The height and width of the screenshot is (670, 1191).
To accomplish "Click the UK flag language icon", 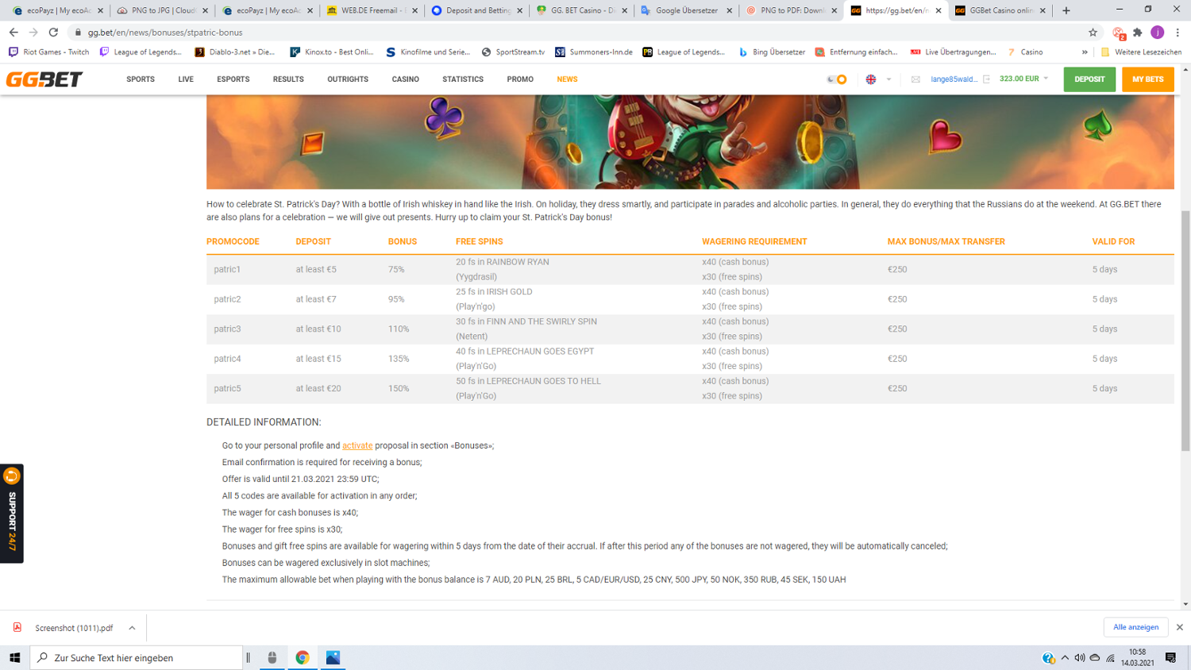I will tap(871, 79).
